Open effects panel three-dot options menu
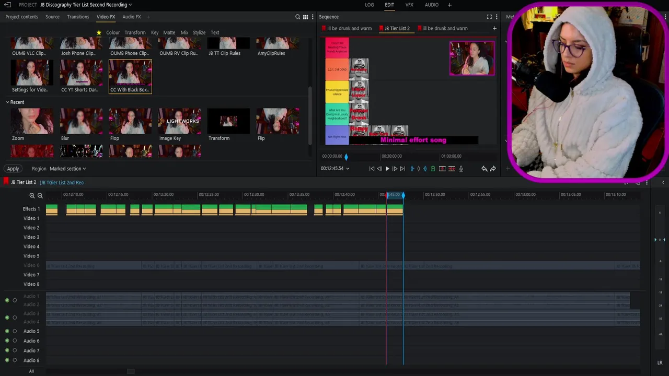Screen dimensions: 669x376 (x=313, y=17)
